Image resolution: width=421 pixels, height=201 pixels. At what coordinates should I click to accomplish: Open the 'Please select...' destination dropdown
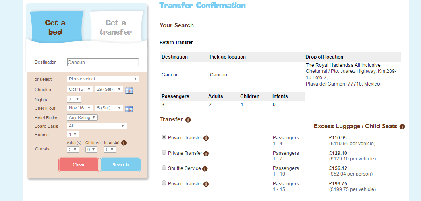103,79
